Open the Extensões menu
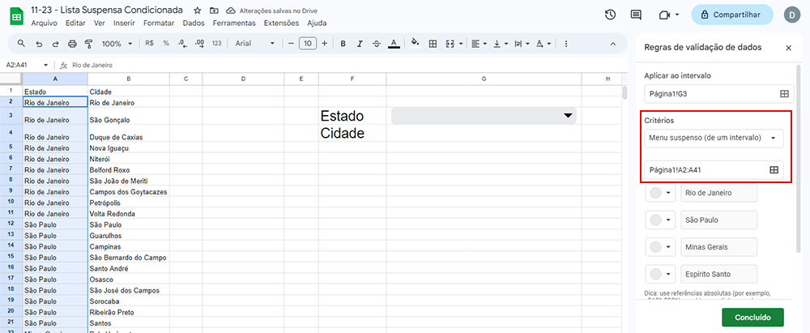810x333 pixels. 281,23
